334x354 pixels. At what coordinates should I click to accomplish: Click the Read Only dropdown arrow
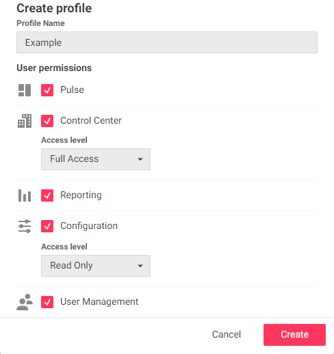[x=140, y=266]
